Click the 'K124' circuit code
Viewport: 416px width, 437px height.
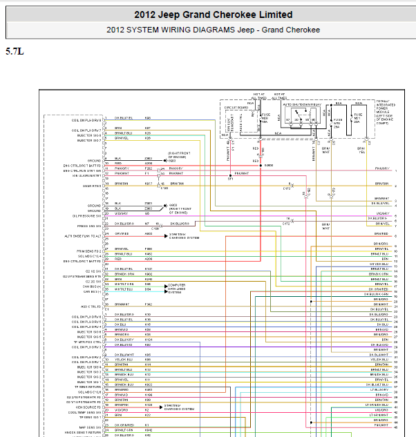[149, 340]
